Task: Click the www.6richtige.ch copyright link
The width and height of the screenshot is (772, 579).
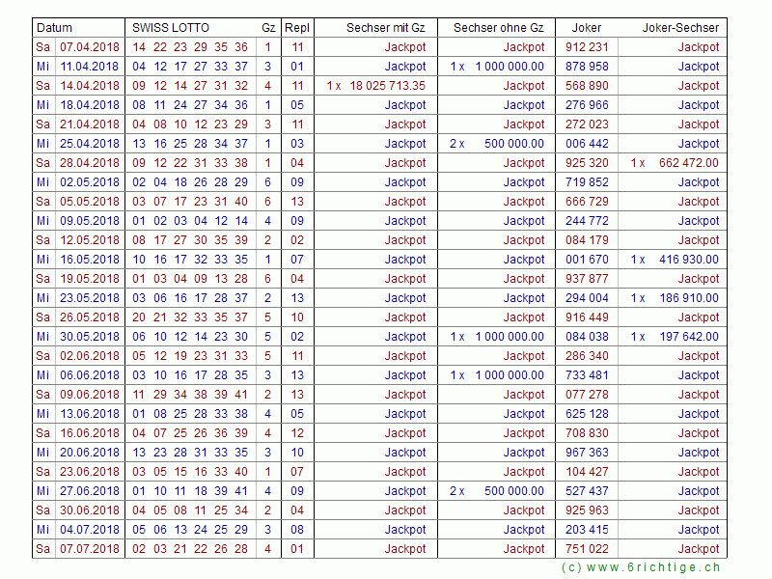Action: click(x=640, y=568)
